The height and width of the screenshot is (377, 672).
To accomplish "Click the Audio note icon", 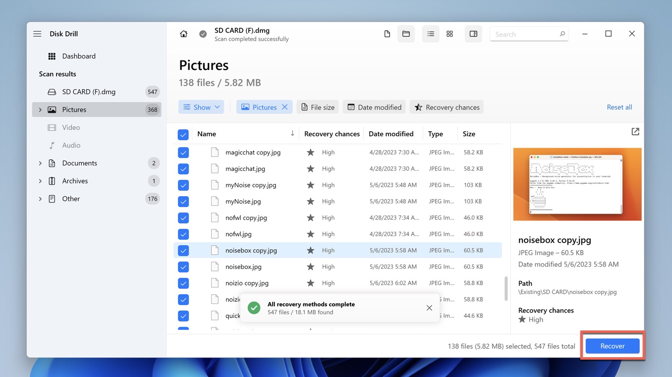I will point(52,145).
